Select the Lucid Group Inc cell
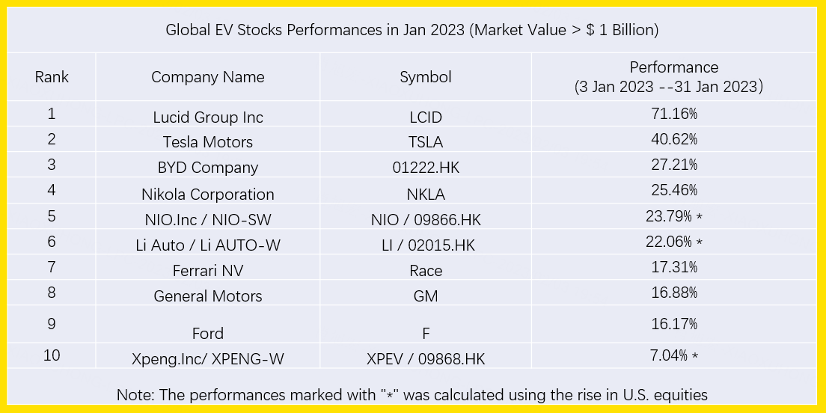This screenshot has height=413, width=826. click(208, 117)
